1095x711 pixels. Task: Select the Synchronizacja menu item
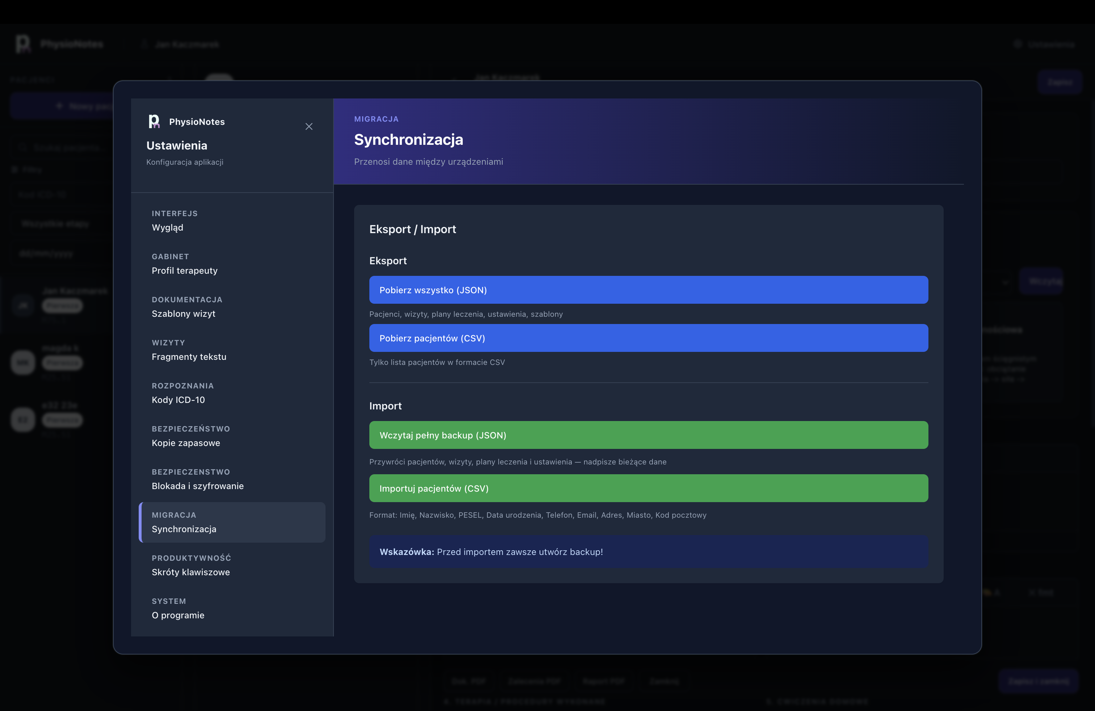pyautogui.click(x=232, y=522)
